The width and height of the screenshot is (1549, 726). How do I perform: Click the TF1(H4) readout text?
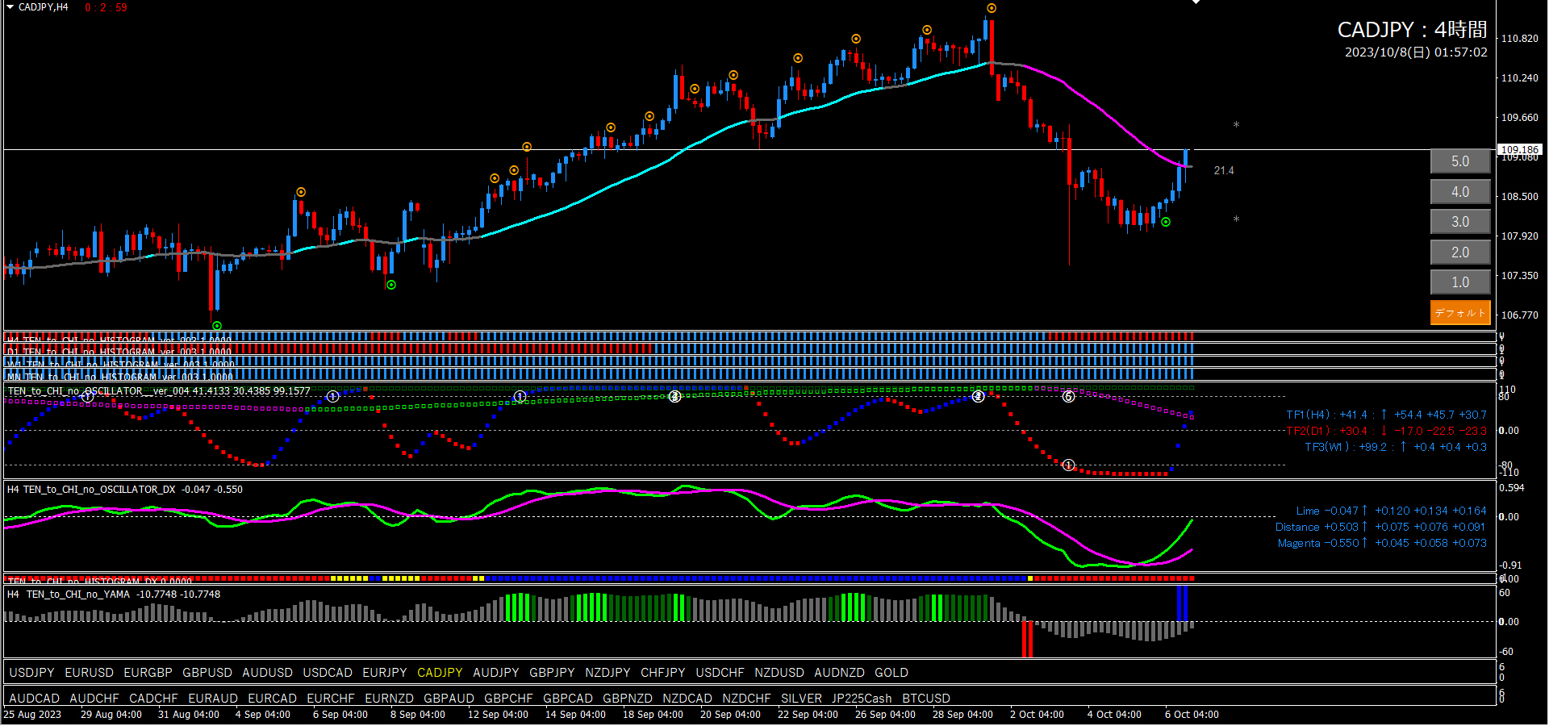coord(1386,415)
